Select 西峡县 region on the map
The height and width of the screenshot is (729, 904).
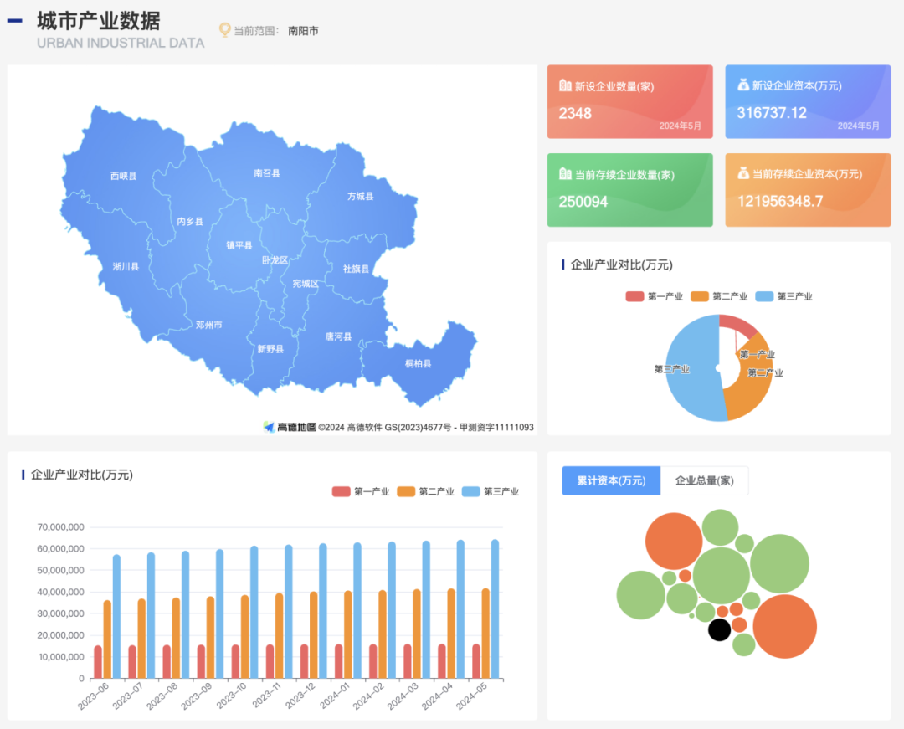point(123,176)
